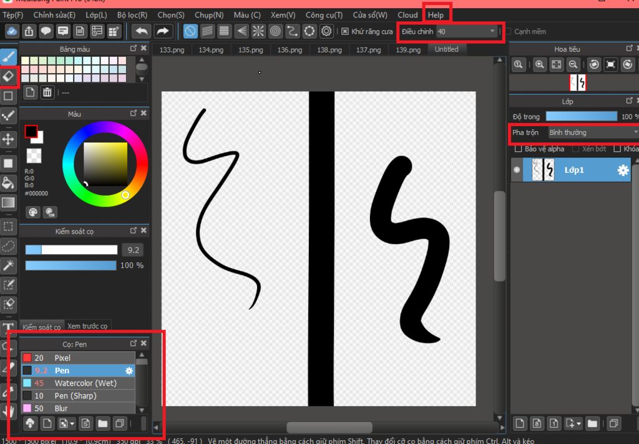Select the Brush tool in left toolbar

point(8,57)
